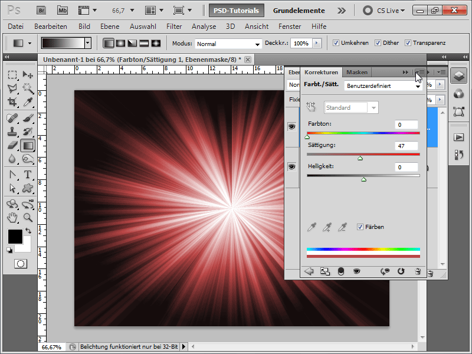Choose the radial gradient type

[x=120, y=43]
